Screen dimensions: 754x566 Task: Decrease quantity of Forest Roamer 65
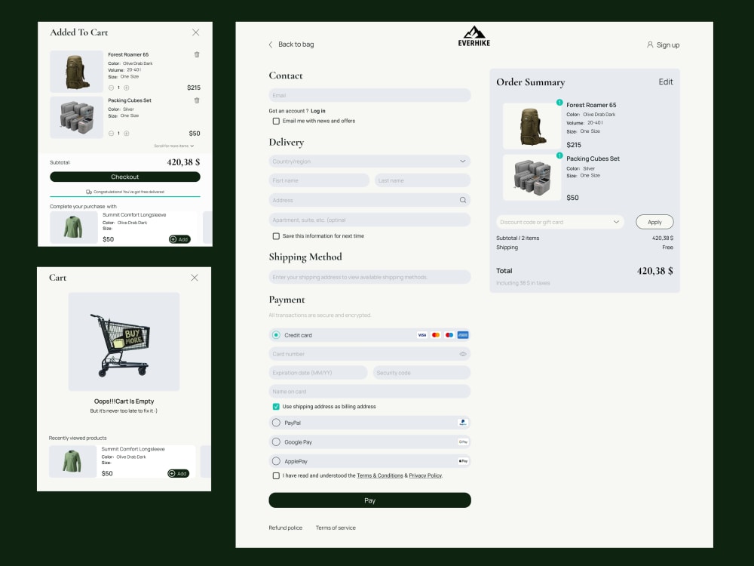pyautogui.click(x=111, y=88)
